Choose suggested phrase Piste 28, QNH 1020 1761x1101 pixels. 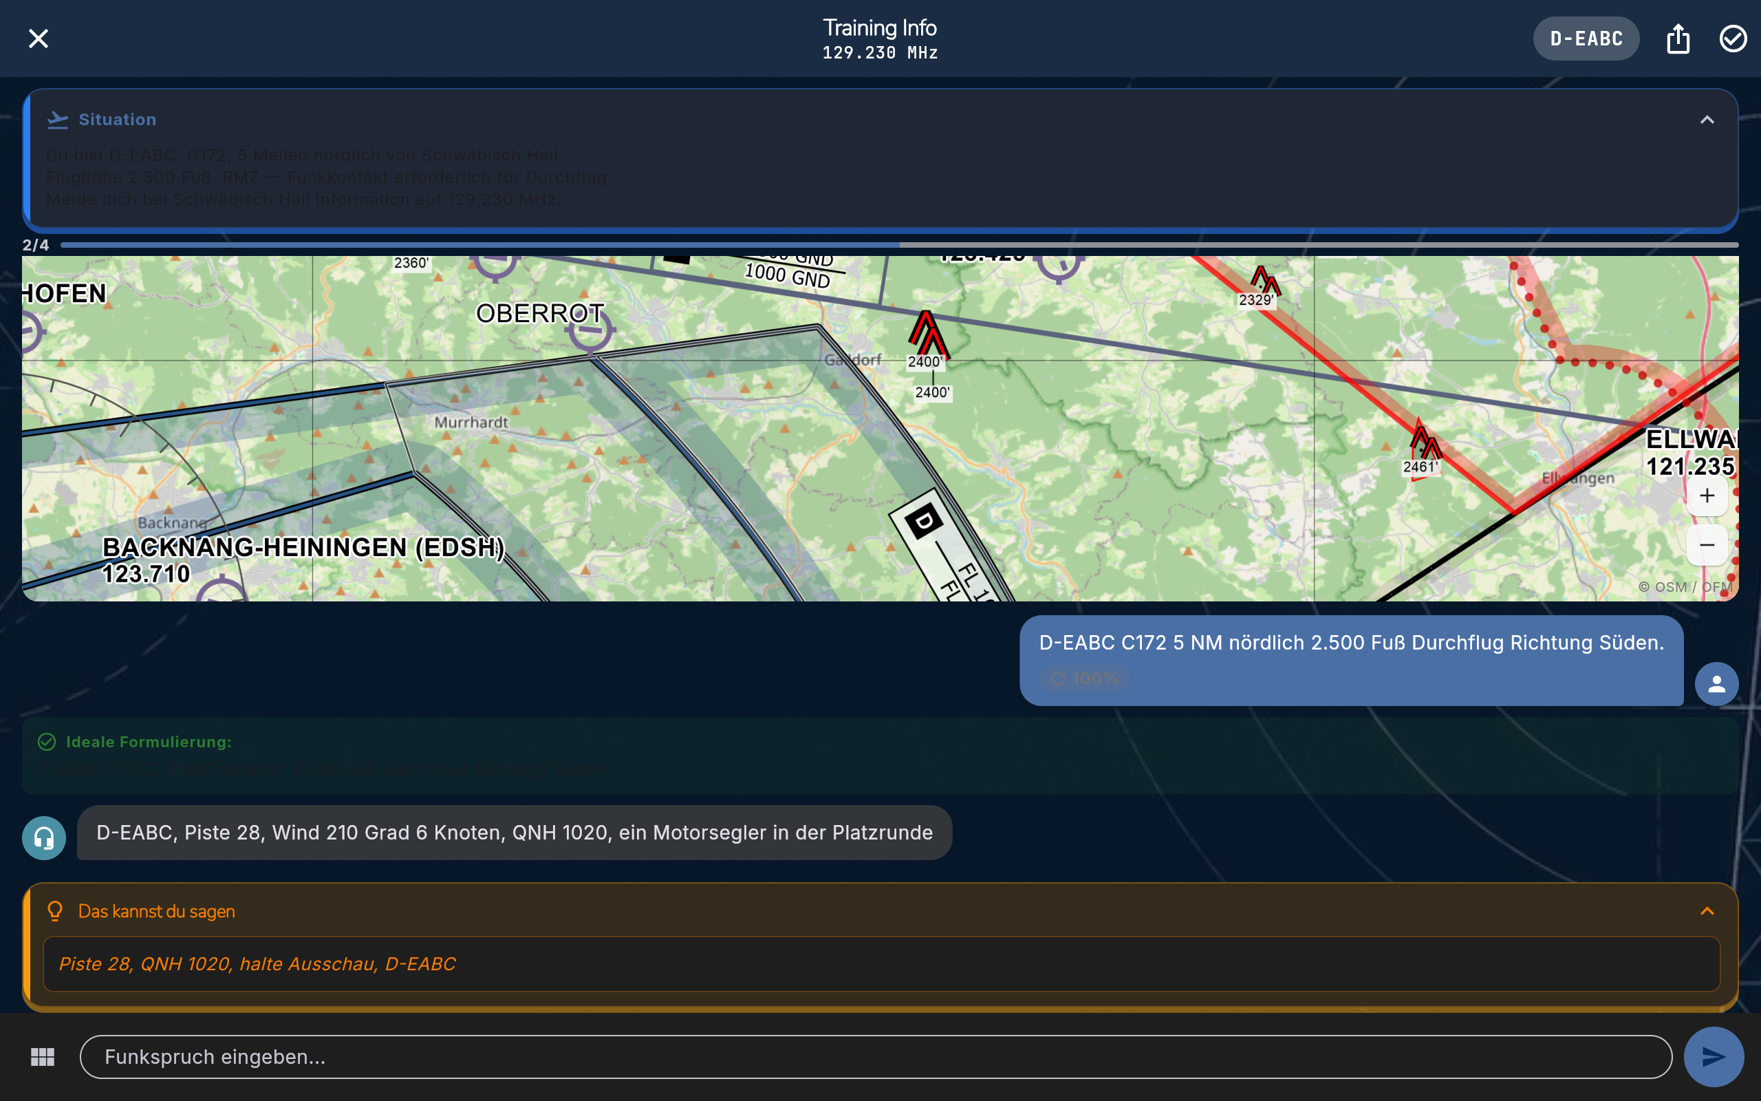(x=881, y=963)
